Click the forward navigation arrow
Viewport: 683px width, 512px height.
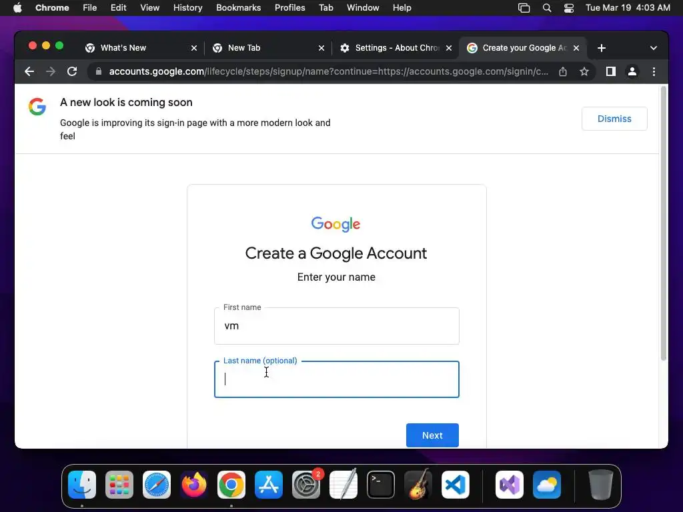51,71
